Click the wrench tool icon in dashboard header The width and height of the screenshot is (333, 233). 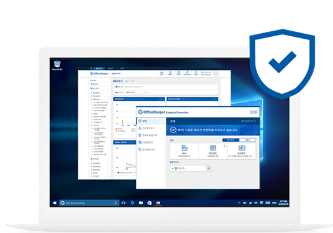coord(187,73)
